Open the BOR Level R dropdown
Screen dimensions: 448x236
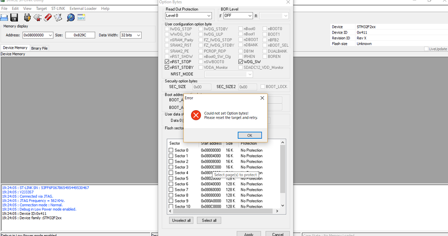click(x=274, y=16)
